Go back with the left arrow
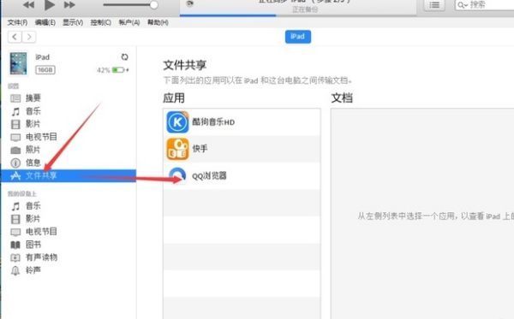514x319 pixels. (x=15, y=37)
